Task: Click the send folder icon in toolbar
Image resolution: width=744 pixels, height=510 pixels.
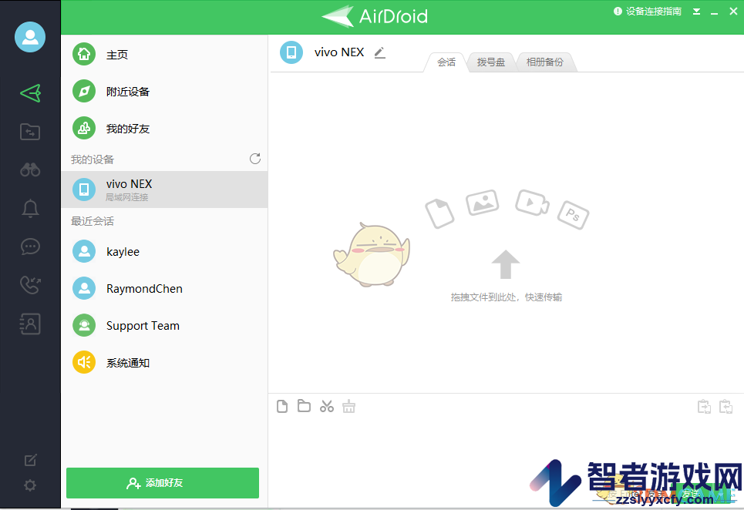Action: tap(304, 406)
